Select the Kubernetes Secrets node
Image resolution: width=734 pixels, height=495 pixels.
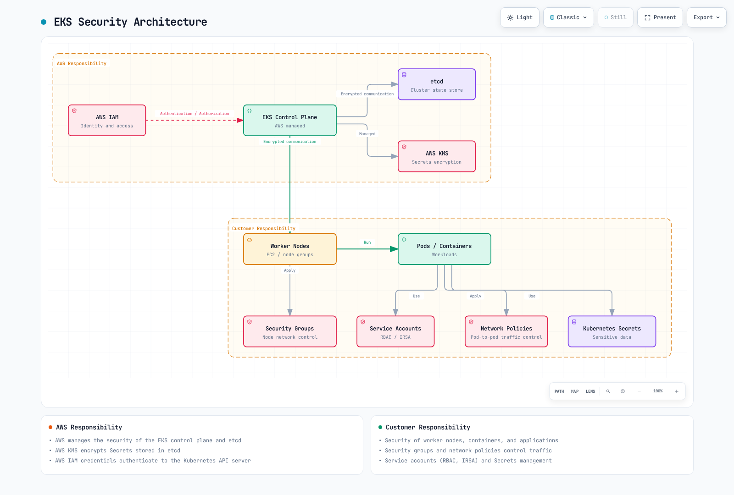click(612, 331)
